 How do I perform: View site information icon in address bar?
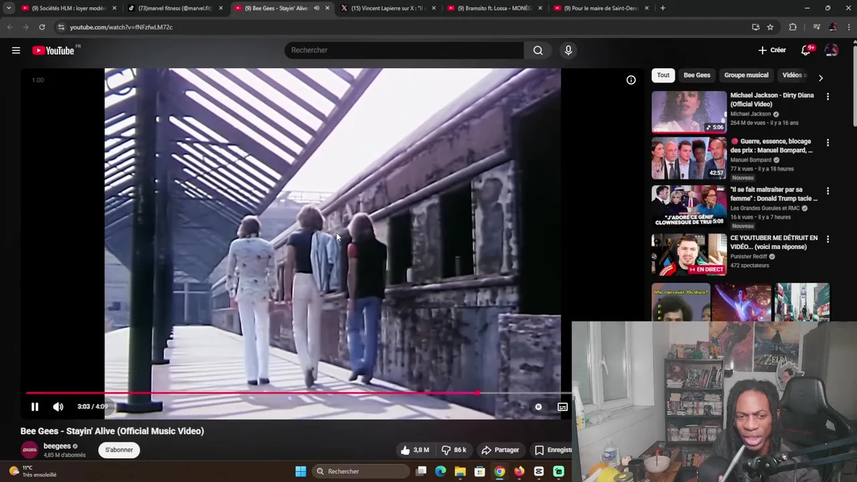[x=61, y=27]
